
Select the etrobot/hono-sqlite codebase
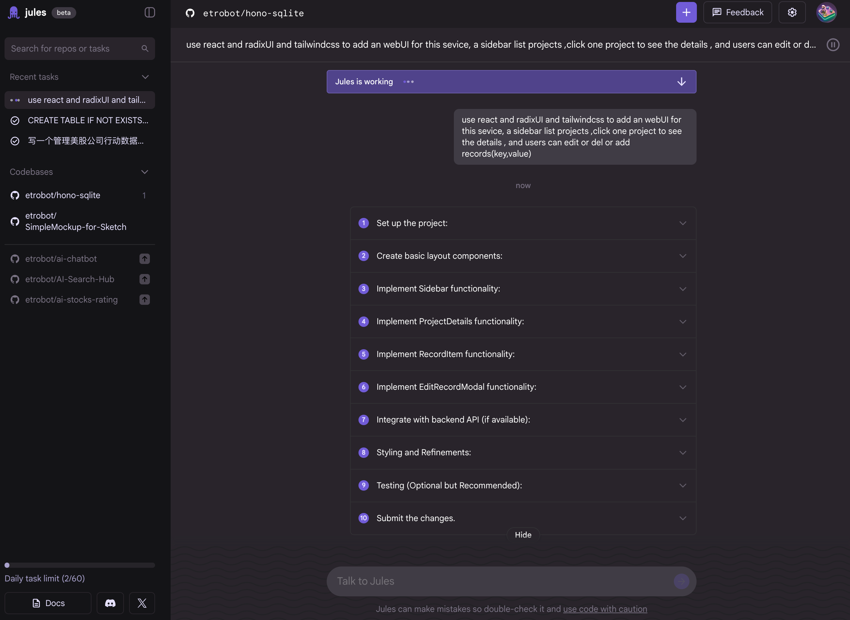pos(79,195)
